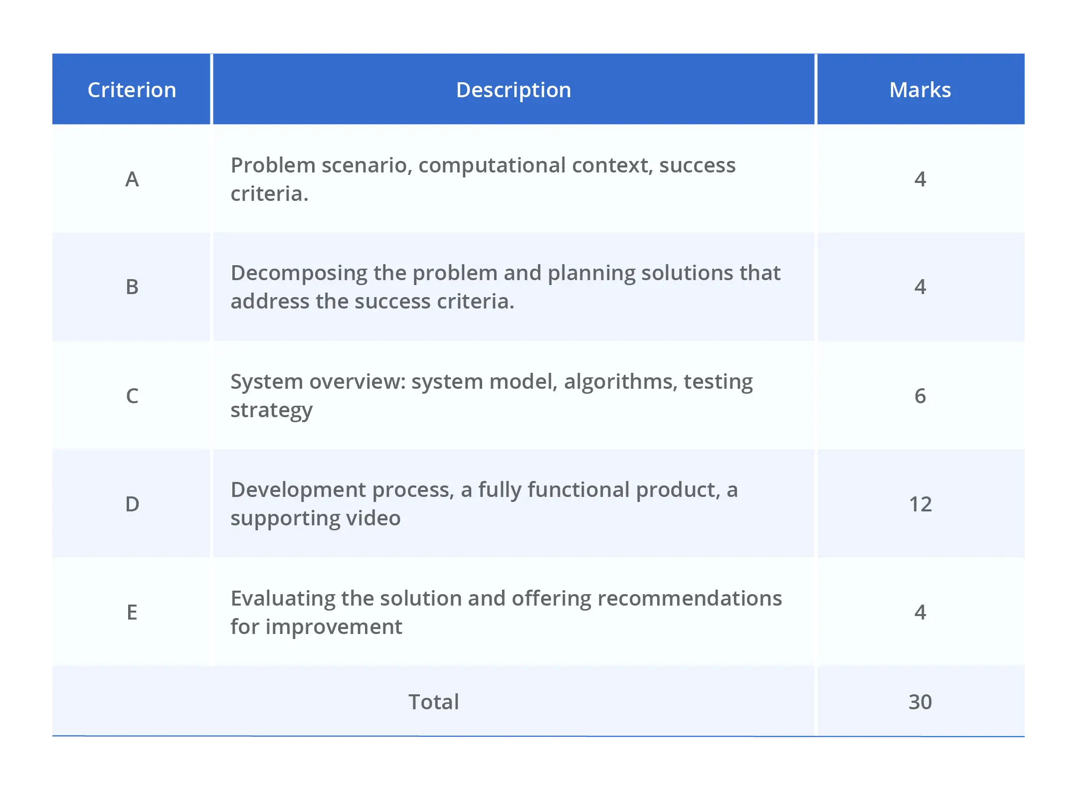Select the marks value 6
Viewport: 1077px width, 792px height.
(920, 396)
